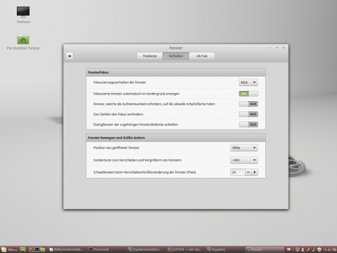Click the show desktop panel icon

tap(23, 250)
